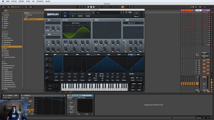Viewport: 214px width, 120px height.
Task: Click the LFO RATE knob
Action: coord(108,77)
